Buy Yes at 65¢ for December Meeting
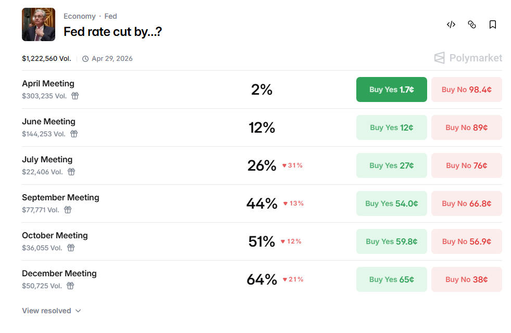This screenshot has height=333, width=511. pyautogui.click(x=391, y=279)
